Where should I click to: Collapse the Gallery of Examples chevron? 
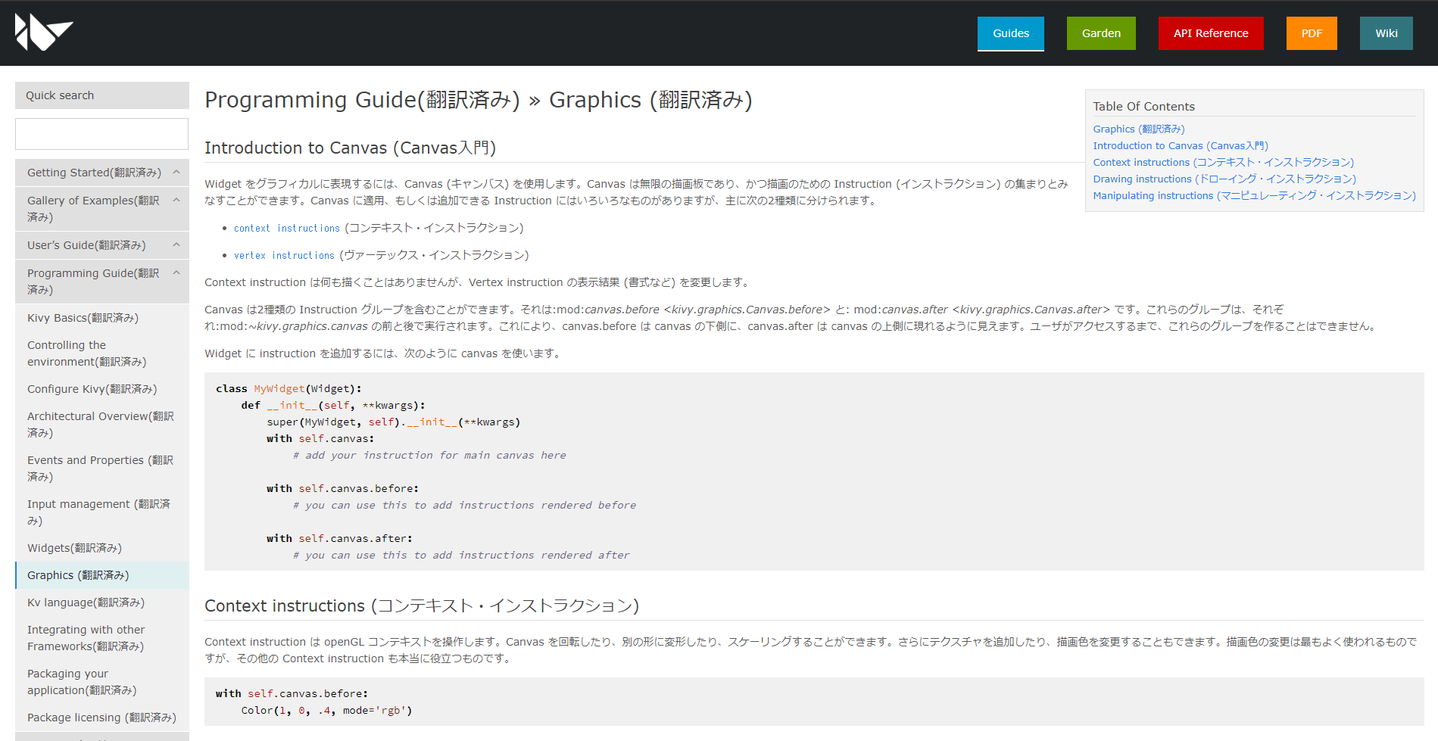pos(176,201)
